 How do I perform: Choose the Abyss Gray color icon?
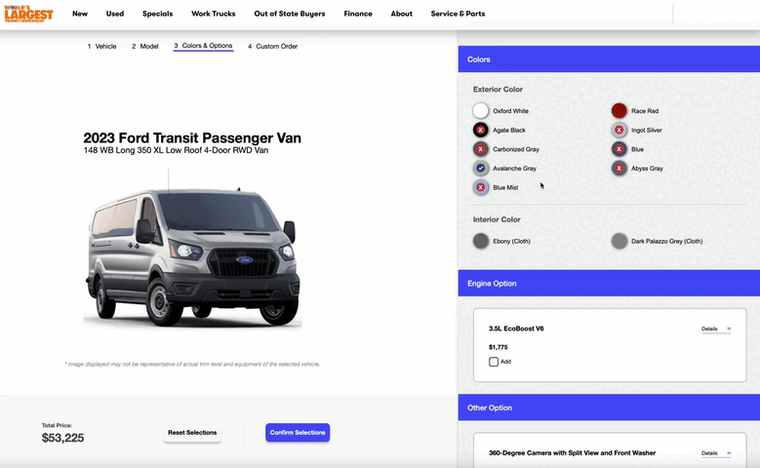[x=619, y=168]
